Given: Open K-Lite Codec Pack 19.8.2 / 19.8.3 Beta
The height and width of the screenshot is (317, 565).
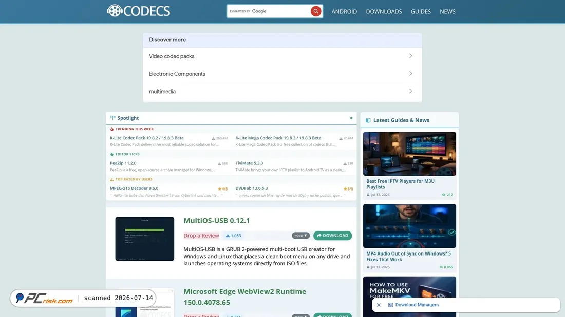Looking at the screenshot, I should point(147,138).
